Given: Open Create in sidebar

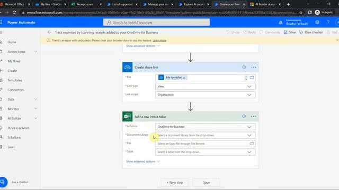Looking at the screenshot, I should click(x=12, y=71).
